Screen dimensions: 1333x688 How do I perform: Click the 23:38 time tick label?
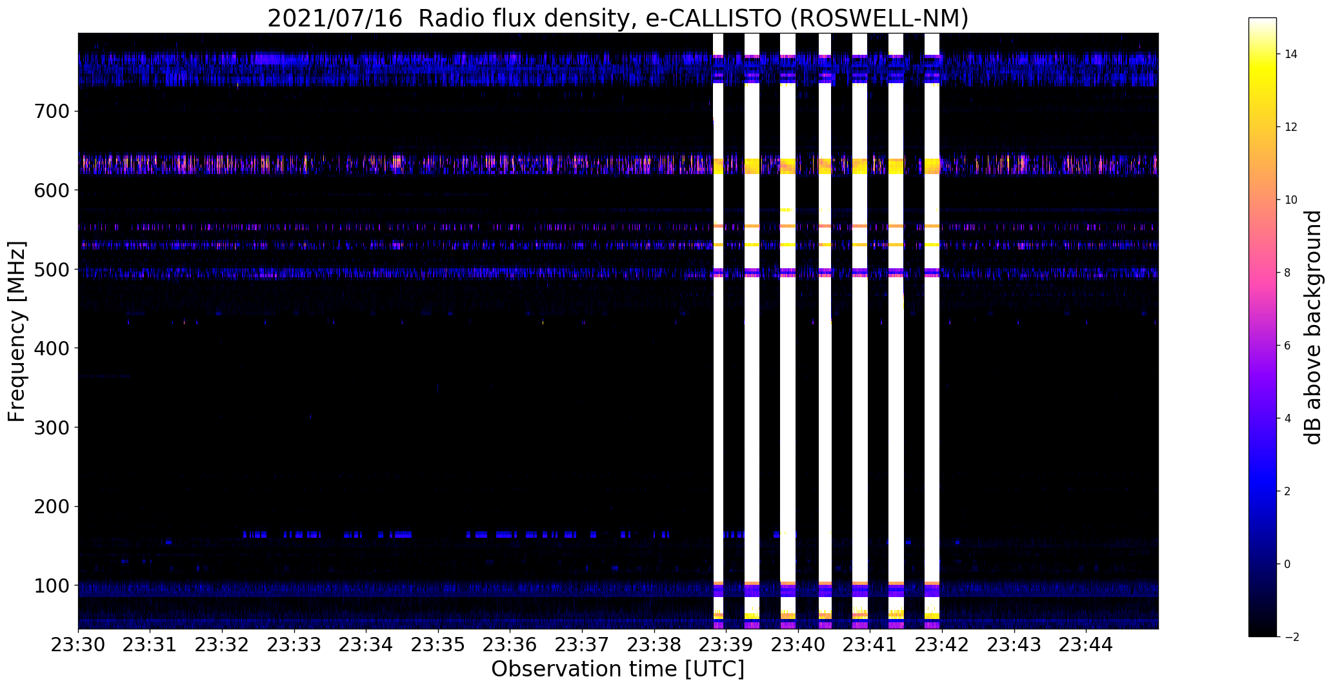click(654, 645)
